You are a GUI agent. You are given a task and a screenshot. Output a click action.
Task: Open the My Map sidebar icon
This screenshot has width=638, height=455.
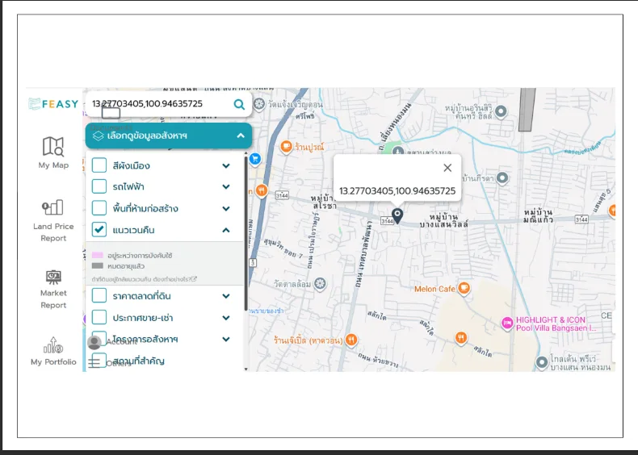(53, 146)
